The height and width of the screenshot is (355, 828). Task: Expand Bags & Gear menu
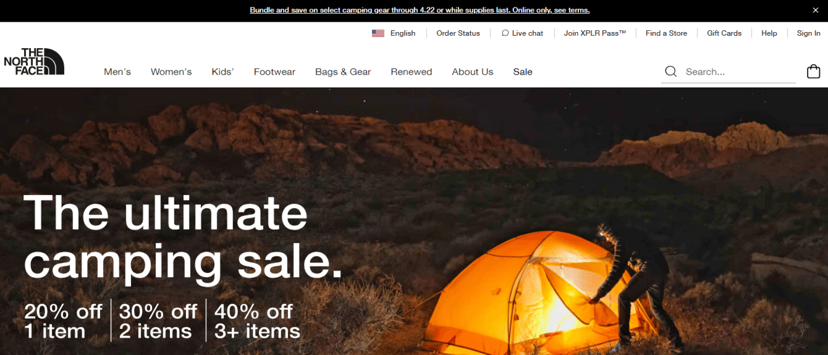[343, 72]
